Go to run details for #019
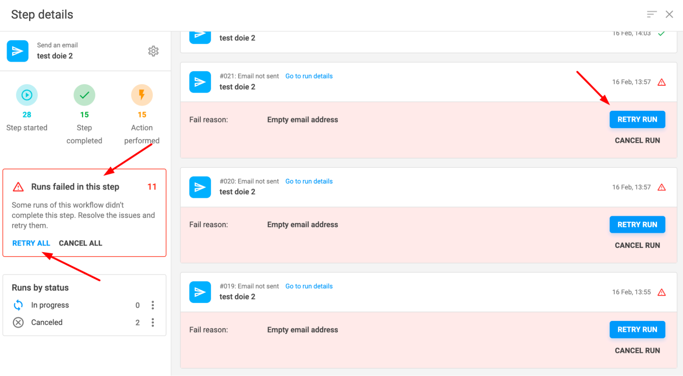683x376 pixels. pos(309,286)
